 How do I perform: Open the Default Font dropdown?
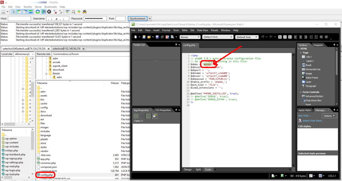217,37
